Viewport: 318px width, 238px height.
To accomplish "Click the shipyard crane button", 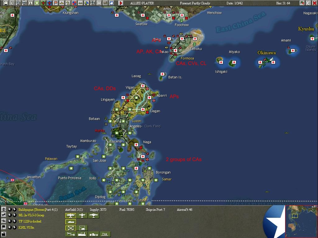I will tap(105, 234).
